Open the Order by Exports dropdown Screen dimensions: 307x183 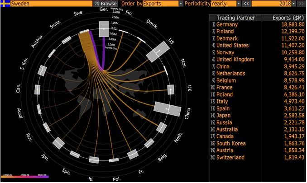(161, 4)
